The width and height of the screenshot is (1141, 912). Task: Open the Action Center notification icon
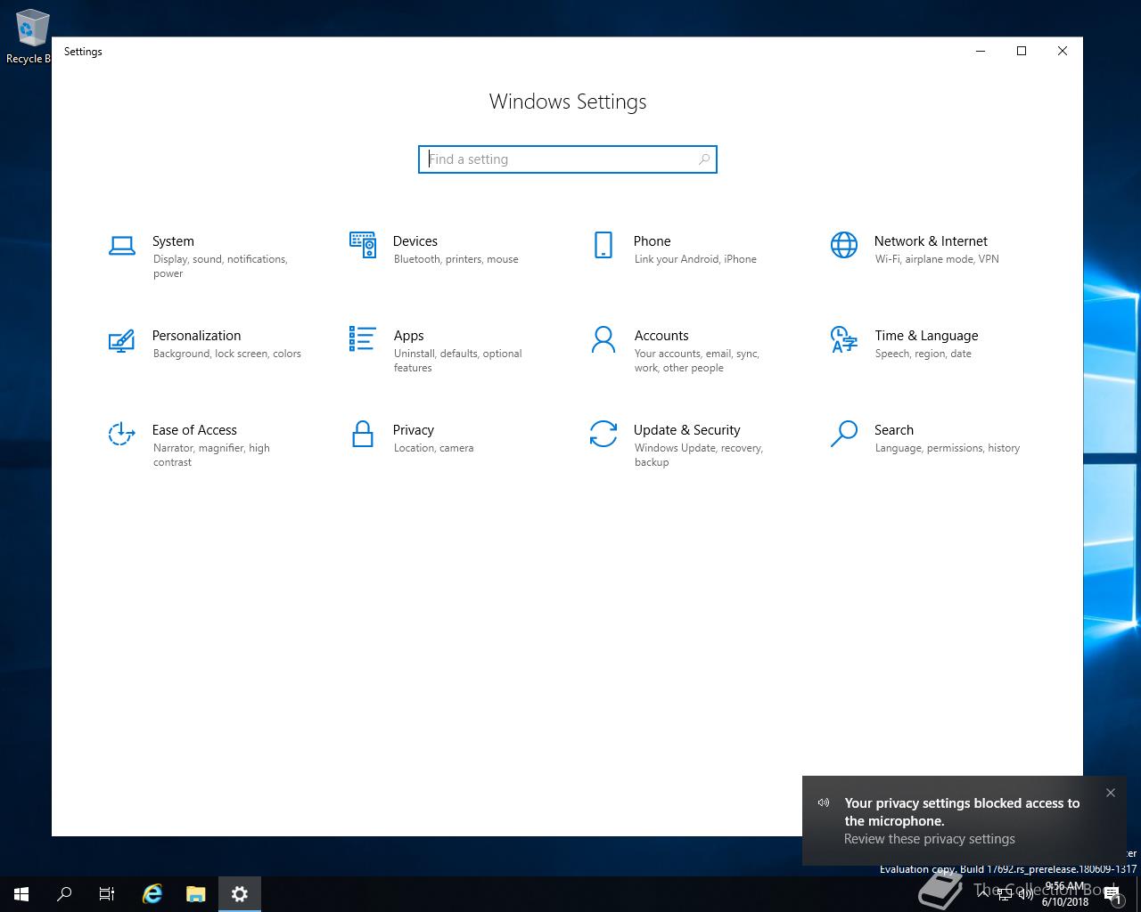(1112, 895)
